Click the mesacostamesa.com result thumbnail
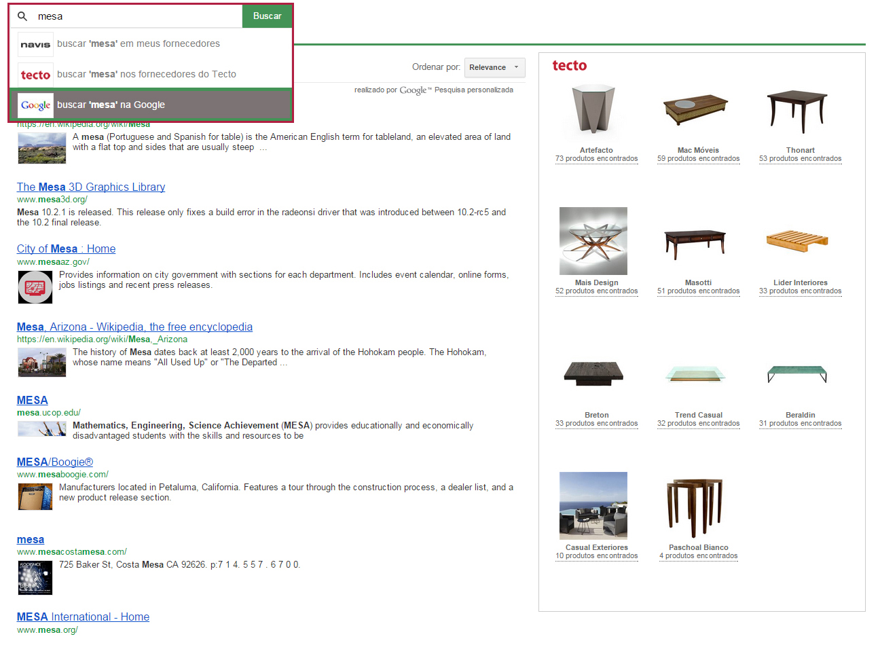Screen dimensions: 880x660 [35, 577]
